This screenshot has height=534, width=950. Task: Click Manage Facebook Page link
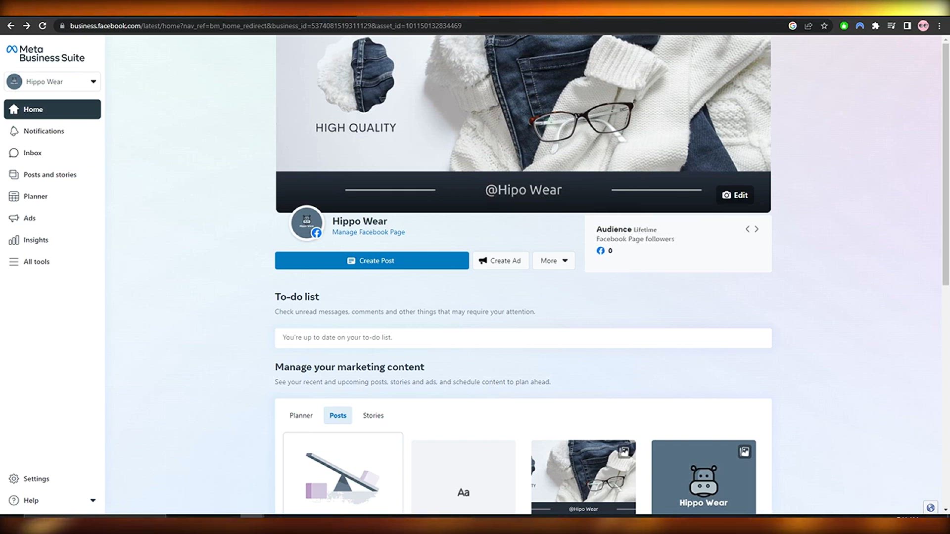point(368,232)
